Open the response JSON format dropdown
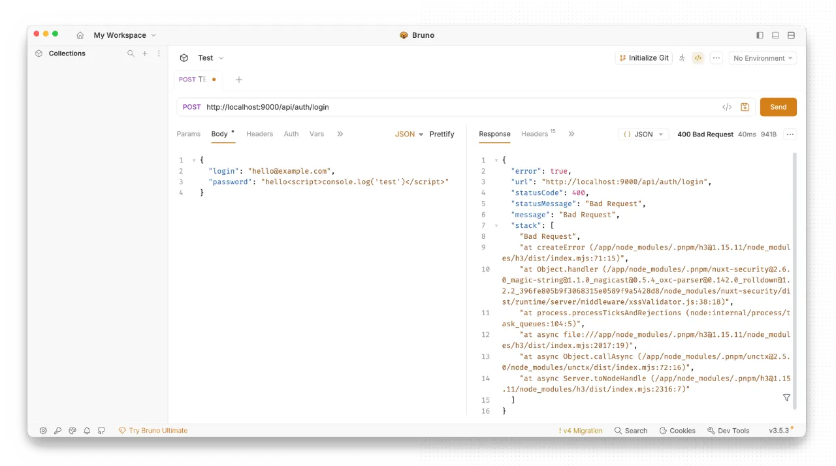836x466 pixels. click(x=643, y=134)
